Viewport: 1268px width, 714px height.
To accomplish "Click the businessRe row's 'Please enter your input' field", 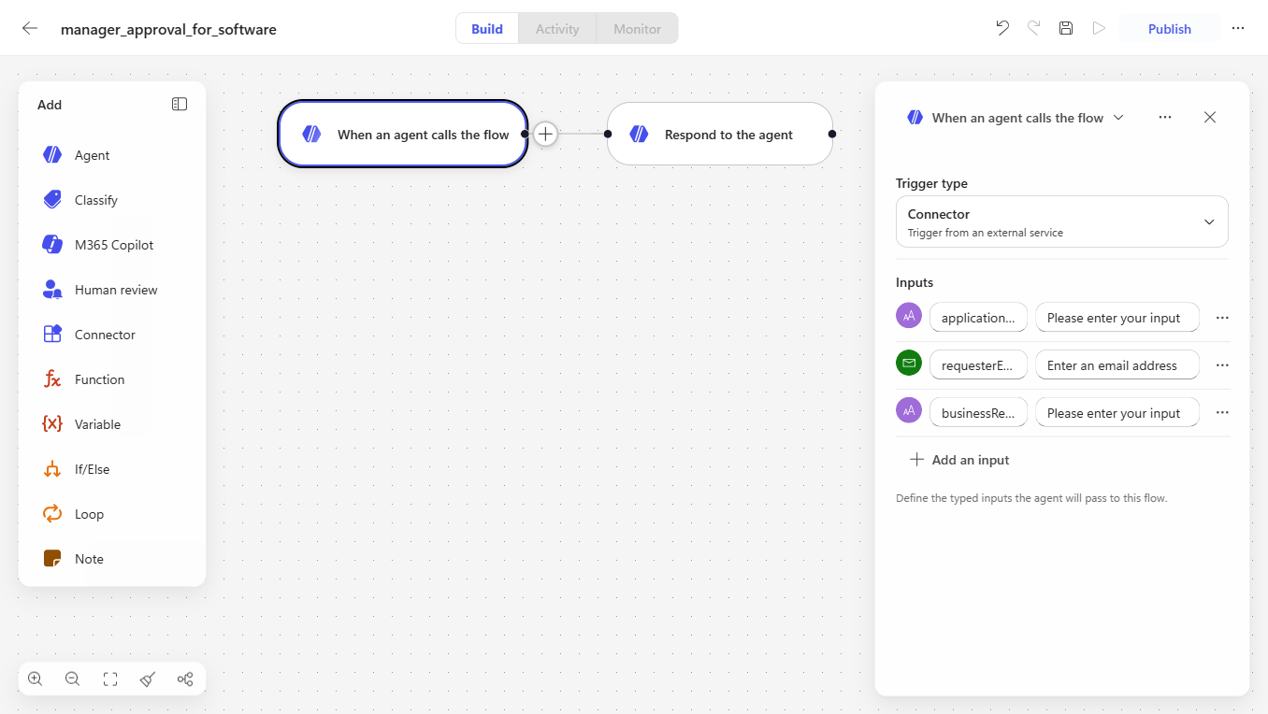I will click(1117, 413).
